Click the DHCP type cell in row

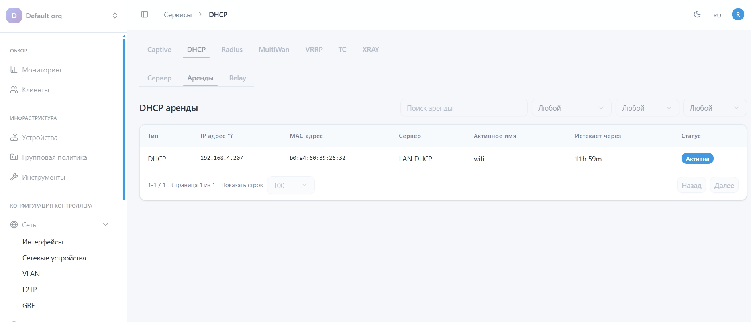[x=157, y=159]
